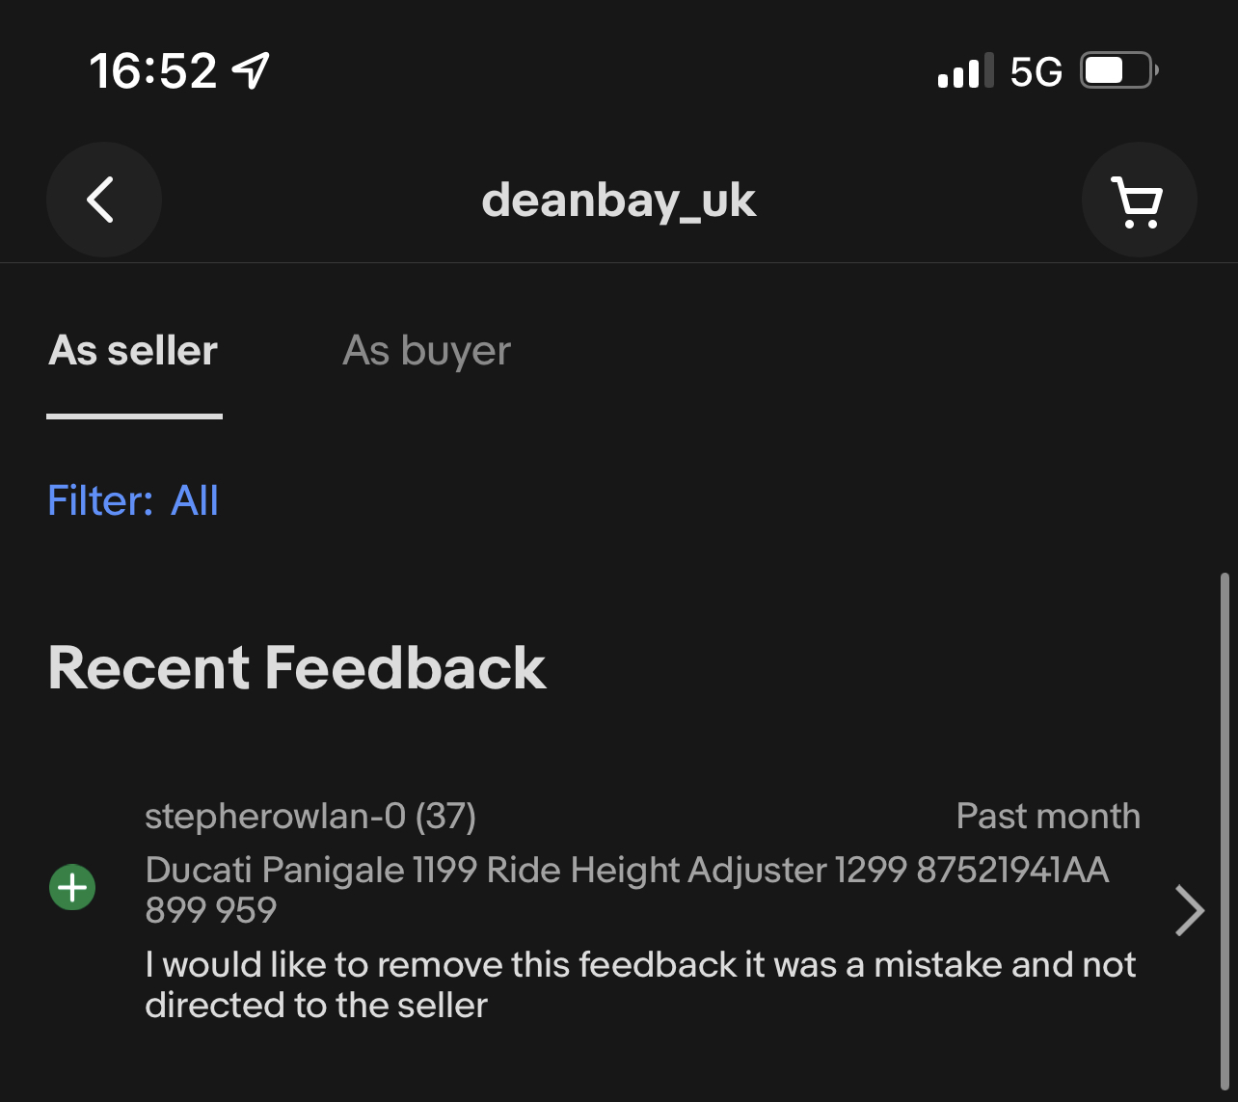The height and width of the screenshot is (1102, 1238).
Task: Expand feedback details with right chevron
Action: 1190,911
